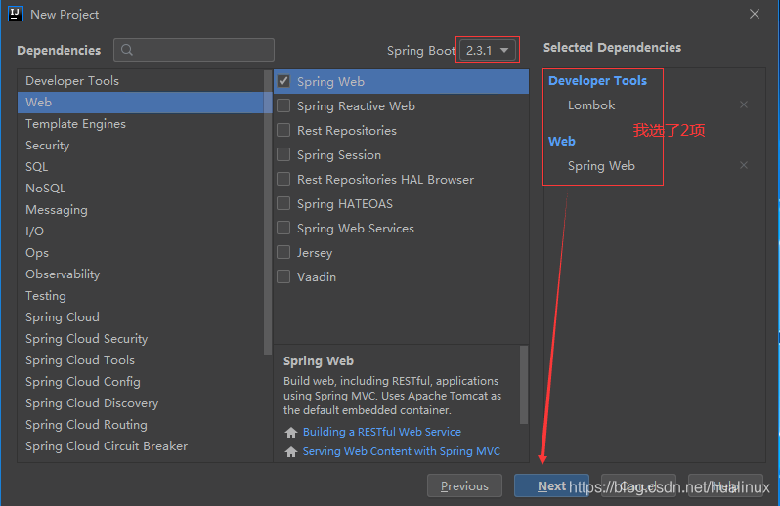Image resolution: width=780 pixels, height=506 pixels.
Task: Click home icon beside Serving Web Content link
Action: [x=291, y=451]
